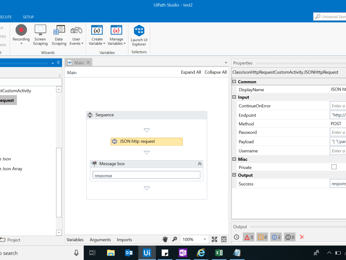Viewport: 346px width, 260px height.
Task: Pin the left activities panel
Action: [58, 63]
